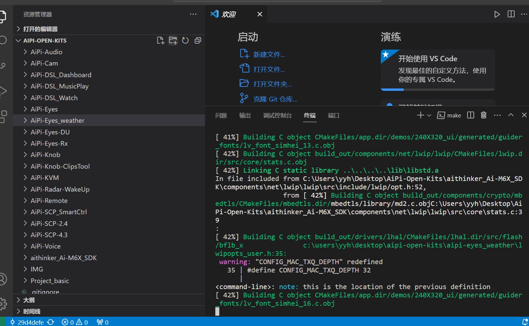Expand the IMG folder
This screenshot has width=529, height=326.
click(109, 269)
